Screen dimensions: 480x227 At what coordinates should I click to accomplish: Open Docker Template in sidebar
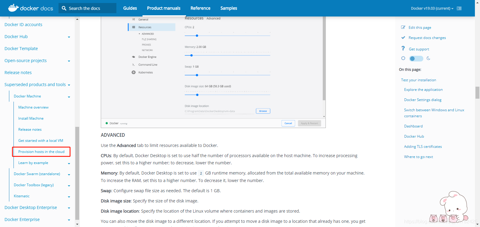tap(21, 49)
